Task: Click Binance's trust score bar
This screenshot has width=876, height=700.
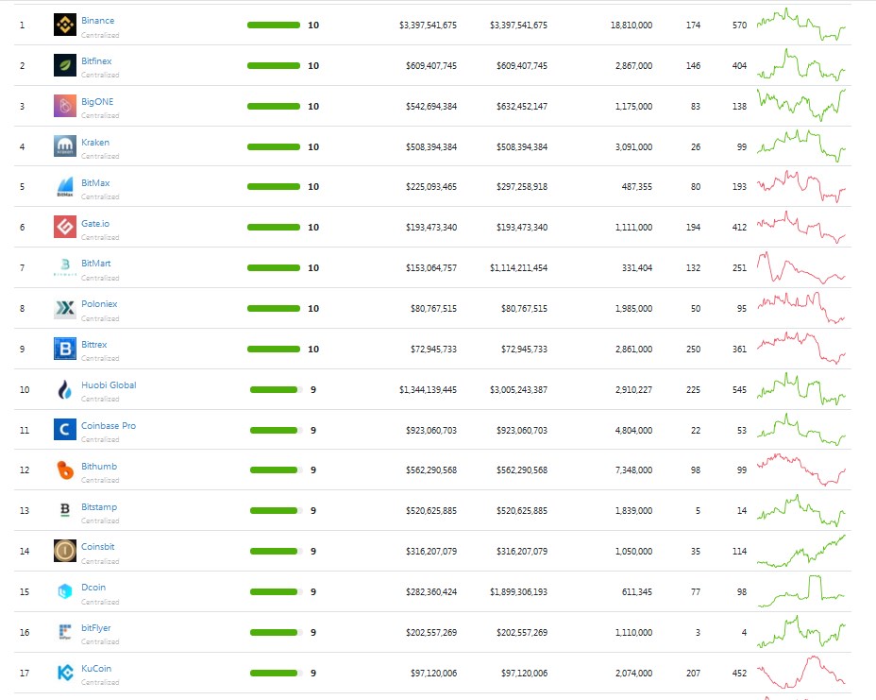Action: pyautogui.click(x=274, y=25)
